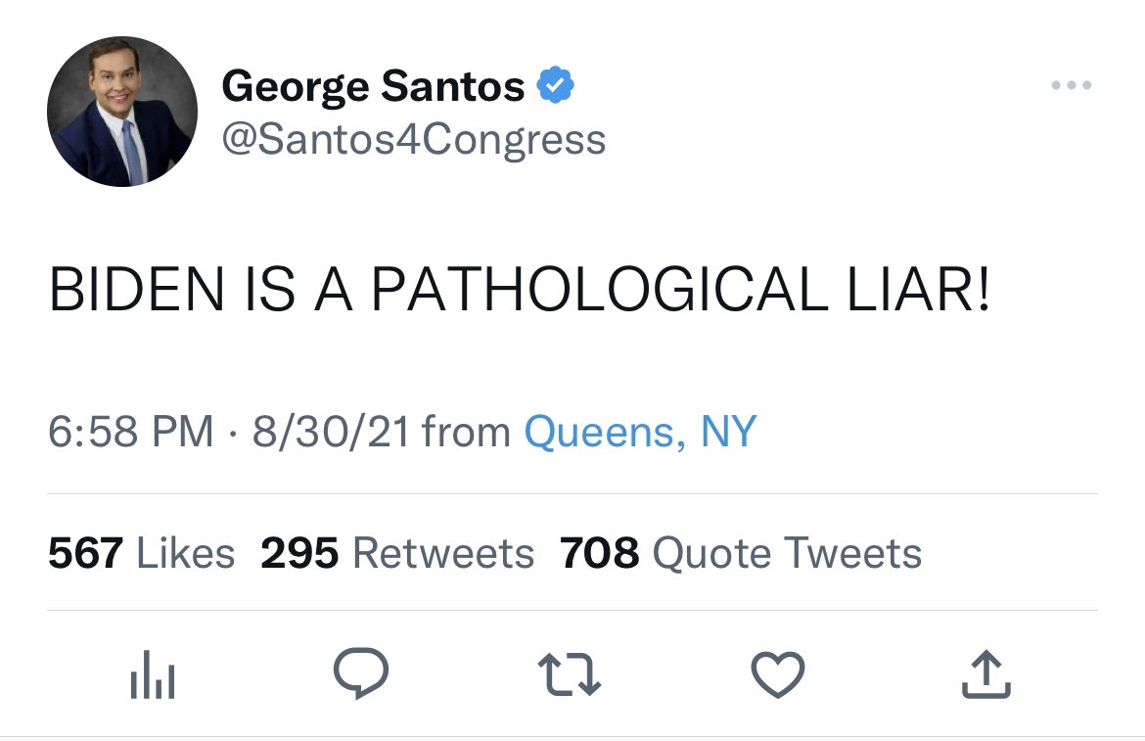Click the 8/30/21 date text
This screenshot has height=741, width=1145.
pyautogui.click(x=331, y=431)
